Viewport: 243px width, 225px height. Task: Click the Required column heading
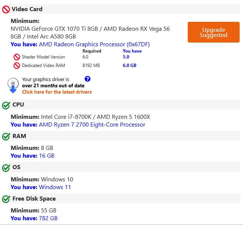92,51
